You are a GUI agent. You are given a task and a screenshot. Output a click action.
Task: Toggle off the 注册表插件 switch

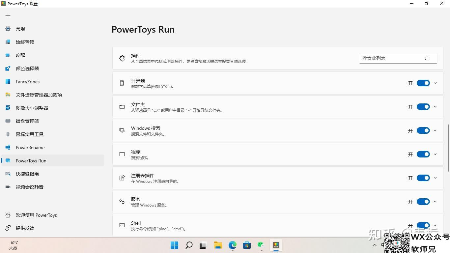tap(423, 178)
